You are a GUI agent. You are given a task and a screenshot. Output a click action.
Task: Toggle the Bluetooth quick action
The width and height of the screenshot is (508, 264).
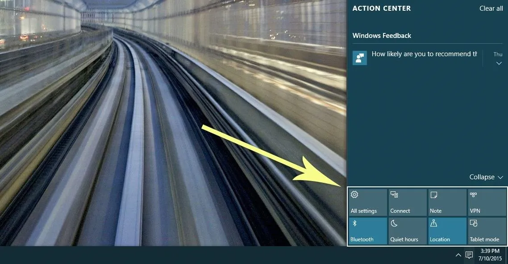pyautogui.click(x=368, y=231)
